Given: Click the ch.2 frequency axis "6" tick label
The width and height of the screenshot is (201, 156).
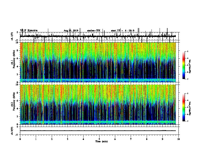Looking at the screenshot, I should point(18,101).
